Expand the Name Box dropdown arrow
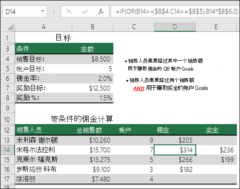Screen dimensions: 240x189 coord(42,11)
